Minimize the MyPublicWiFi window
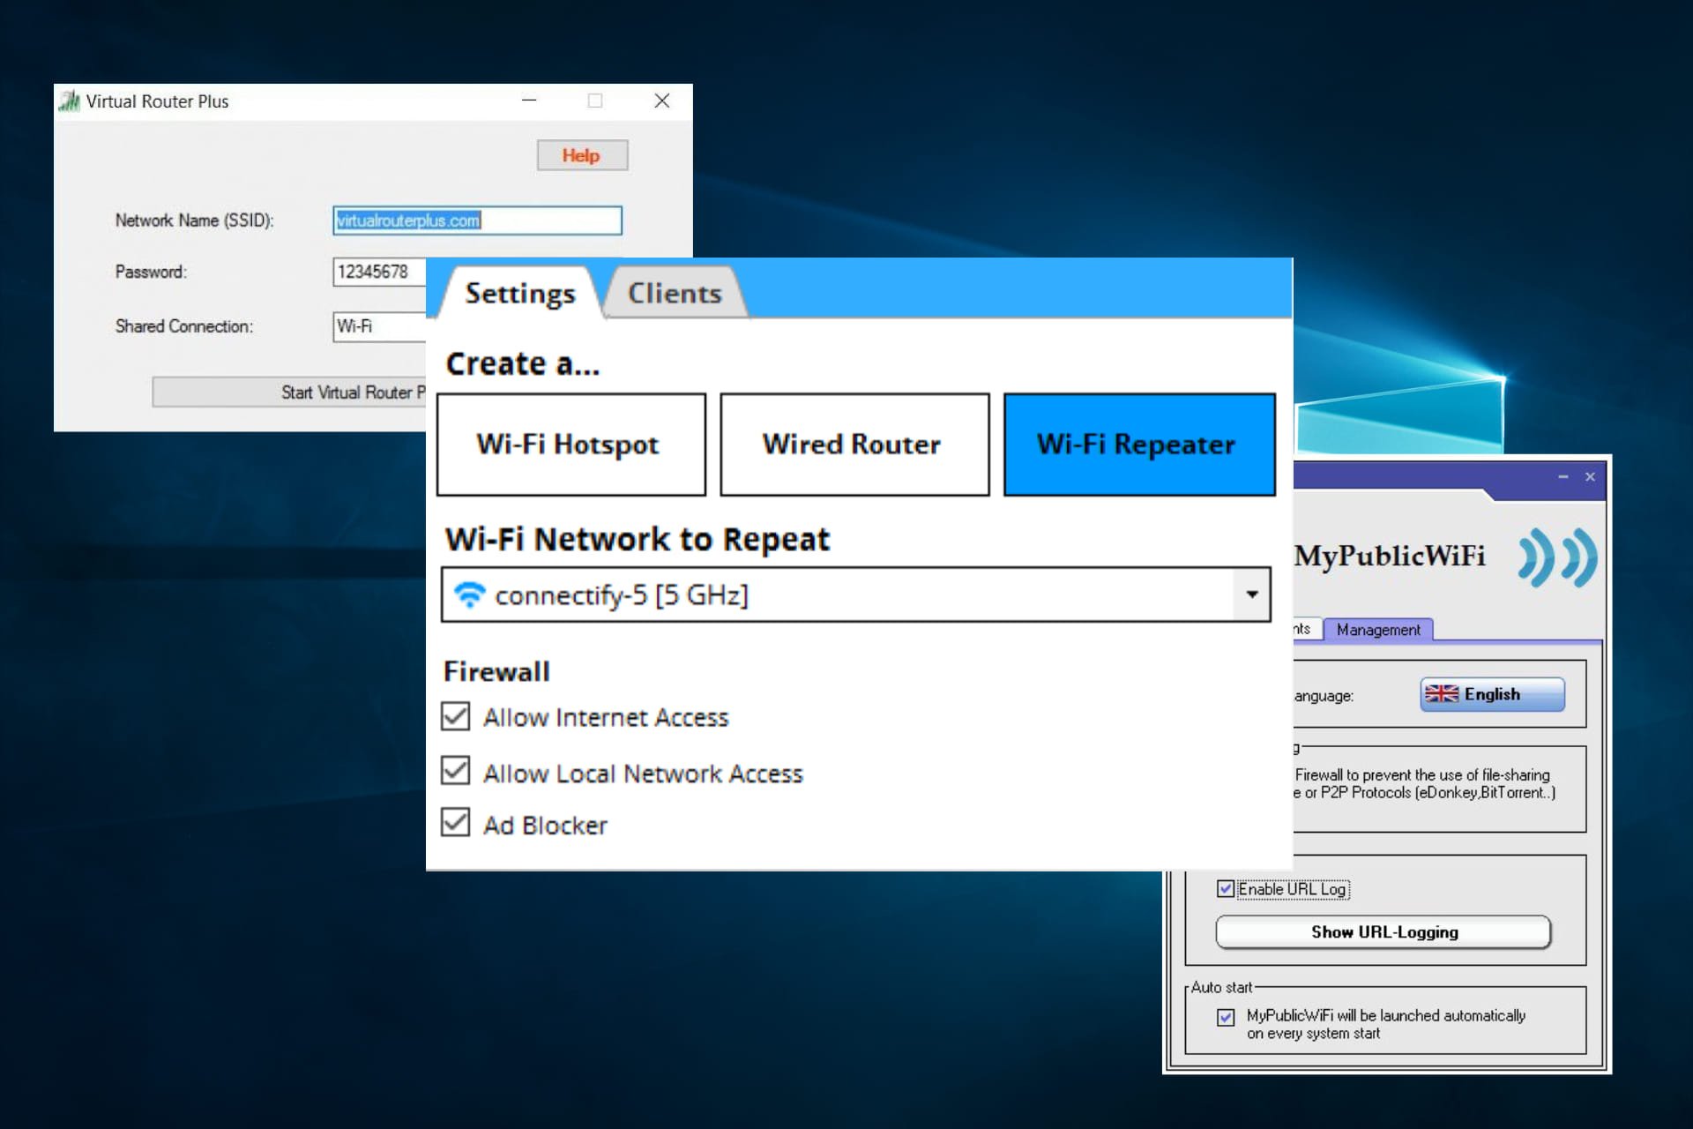This screenshot has height=1129, width=1693. (1563, 477)
